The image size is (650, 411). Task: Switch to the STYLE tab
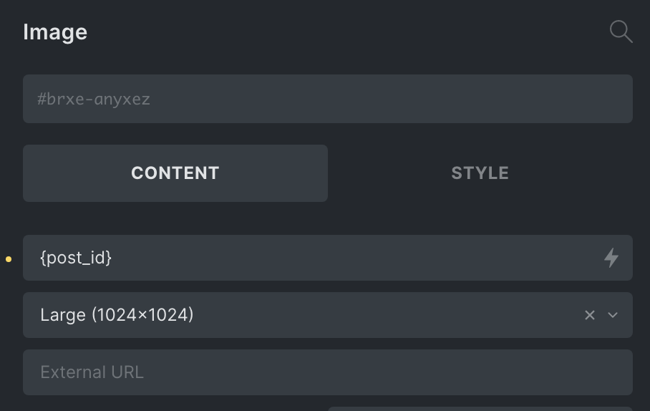coord(480,173)
